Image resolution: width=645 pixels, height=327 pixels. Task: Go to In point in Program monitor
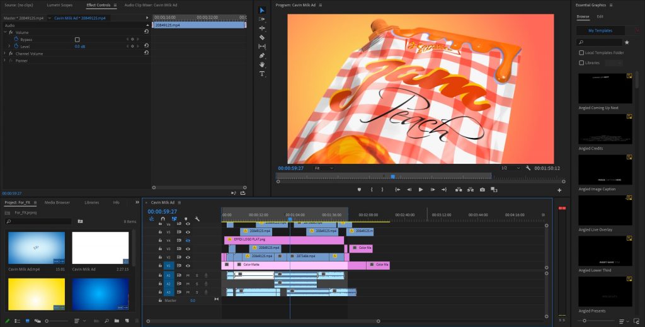(397, 190)
